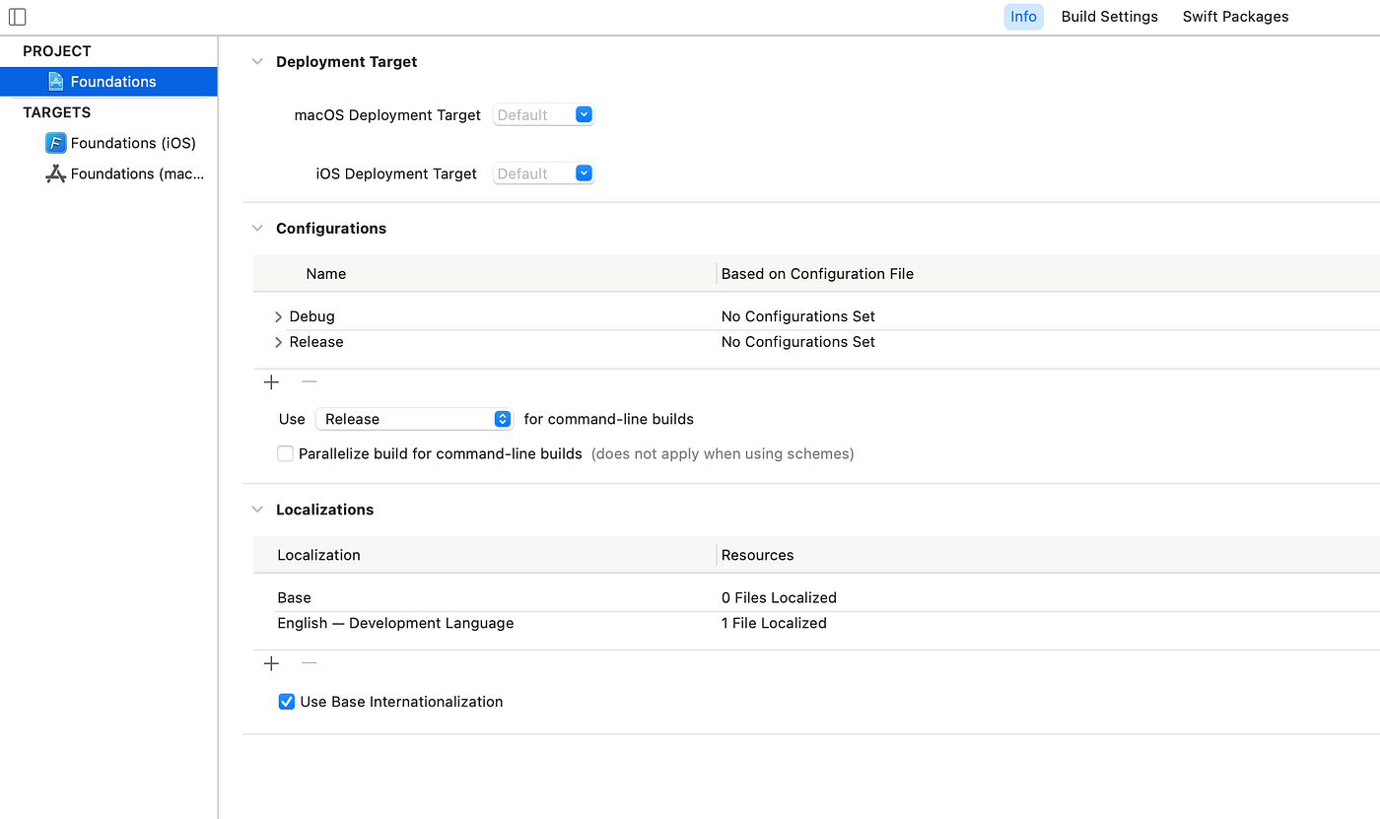Image resolution: width=1380 pixels, height=819 pixels.
Task: Collapse the Deployment Target section
Action: (258, 62)
